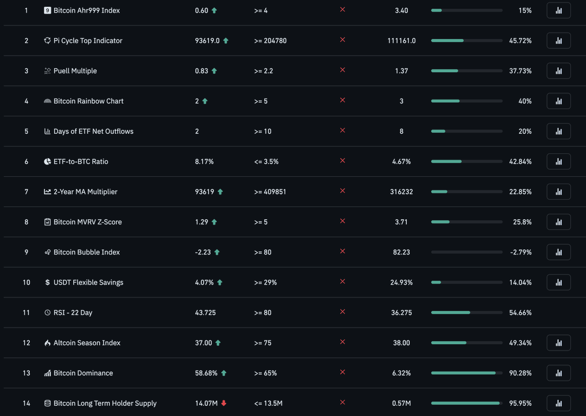Click the Altcoin Season Index flame icon

coord(47,343)
